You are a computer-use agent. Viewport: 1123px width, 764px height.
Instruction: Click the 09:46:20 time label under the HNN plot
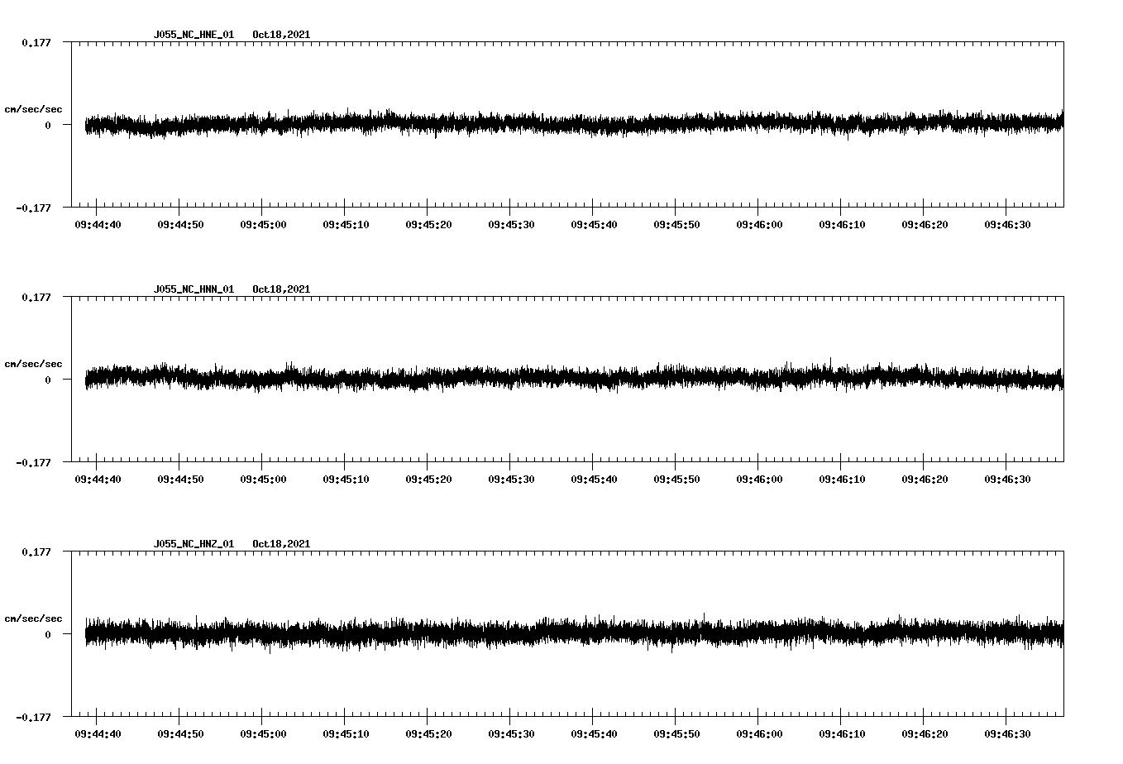tap(925, 479)
